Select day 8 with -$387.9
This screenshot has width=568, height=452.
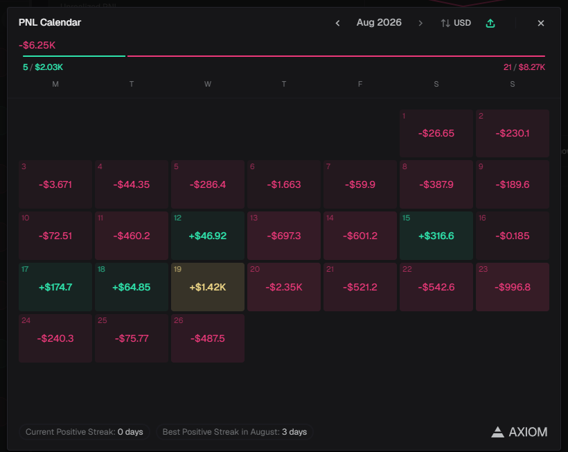click(436, 184)
